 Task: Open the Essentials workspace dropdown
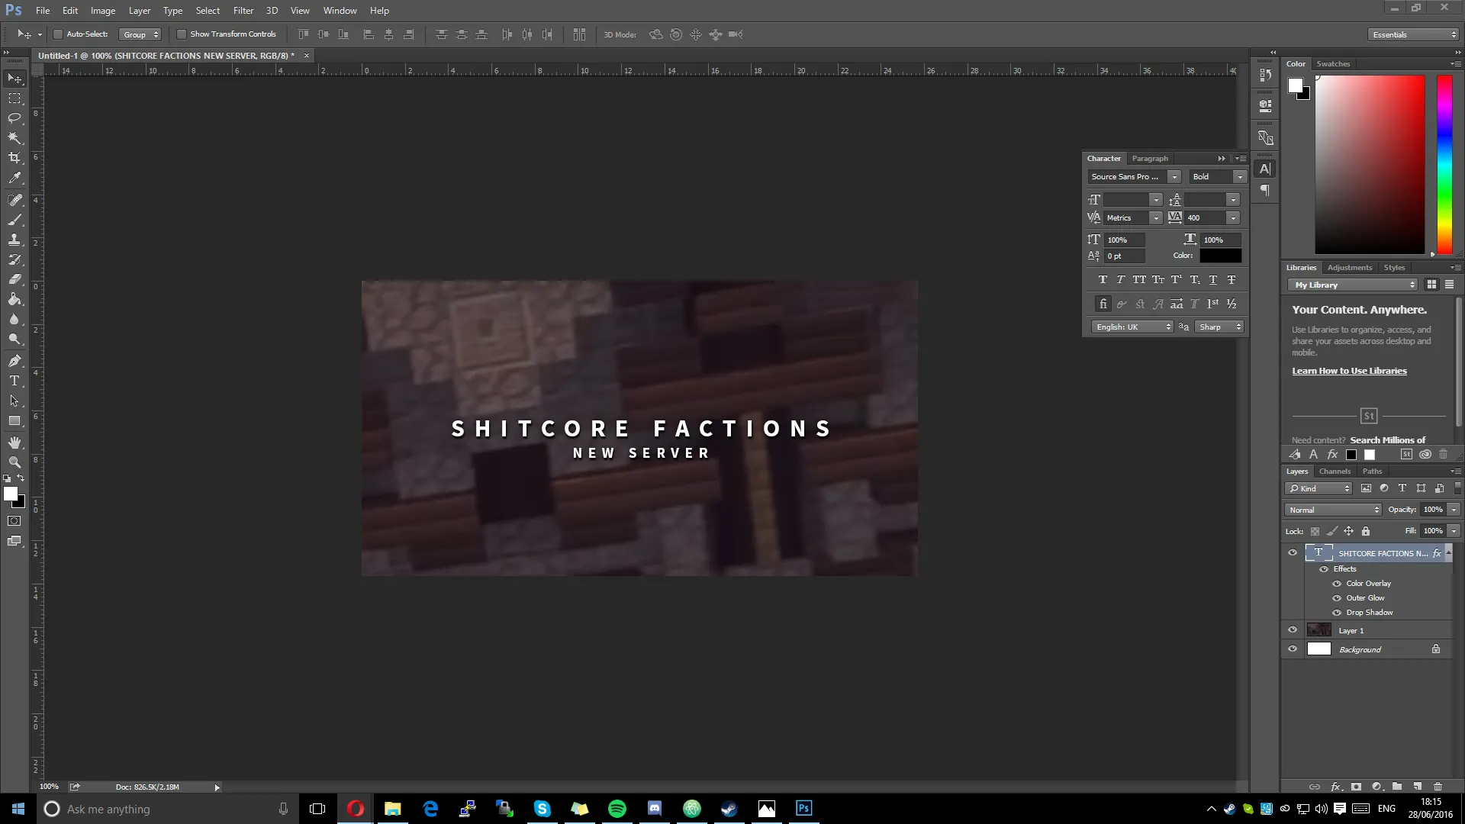(x=1413, y=34)
